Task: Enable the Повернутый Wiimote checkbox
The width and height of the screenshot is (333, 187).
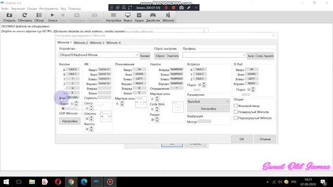Action: (236, 112)
